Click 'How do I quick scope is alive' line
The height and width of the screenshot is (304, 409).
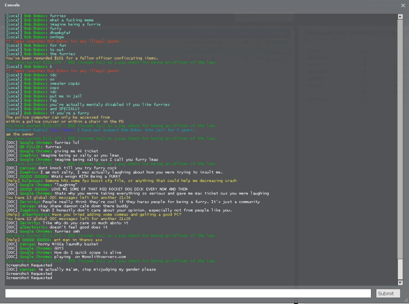[64, 253]
